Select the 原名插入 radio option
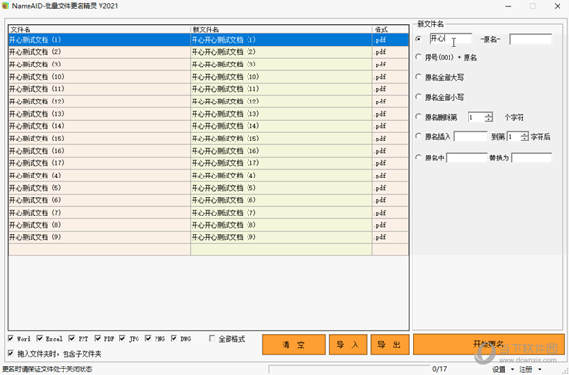Viewport: 569px width, 375px height. coord(419,136)
